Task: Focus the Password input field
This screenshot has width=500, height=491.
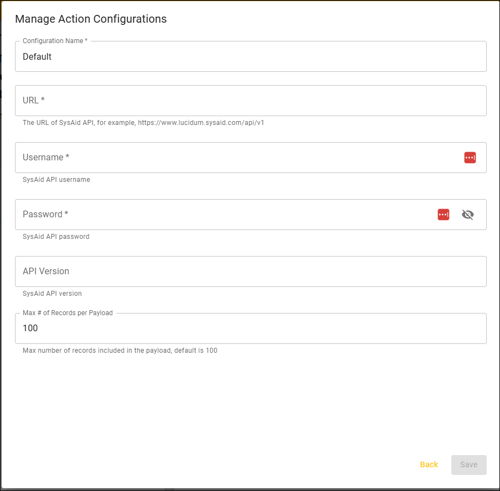Action: click(x=221, y=215)
